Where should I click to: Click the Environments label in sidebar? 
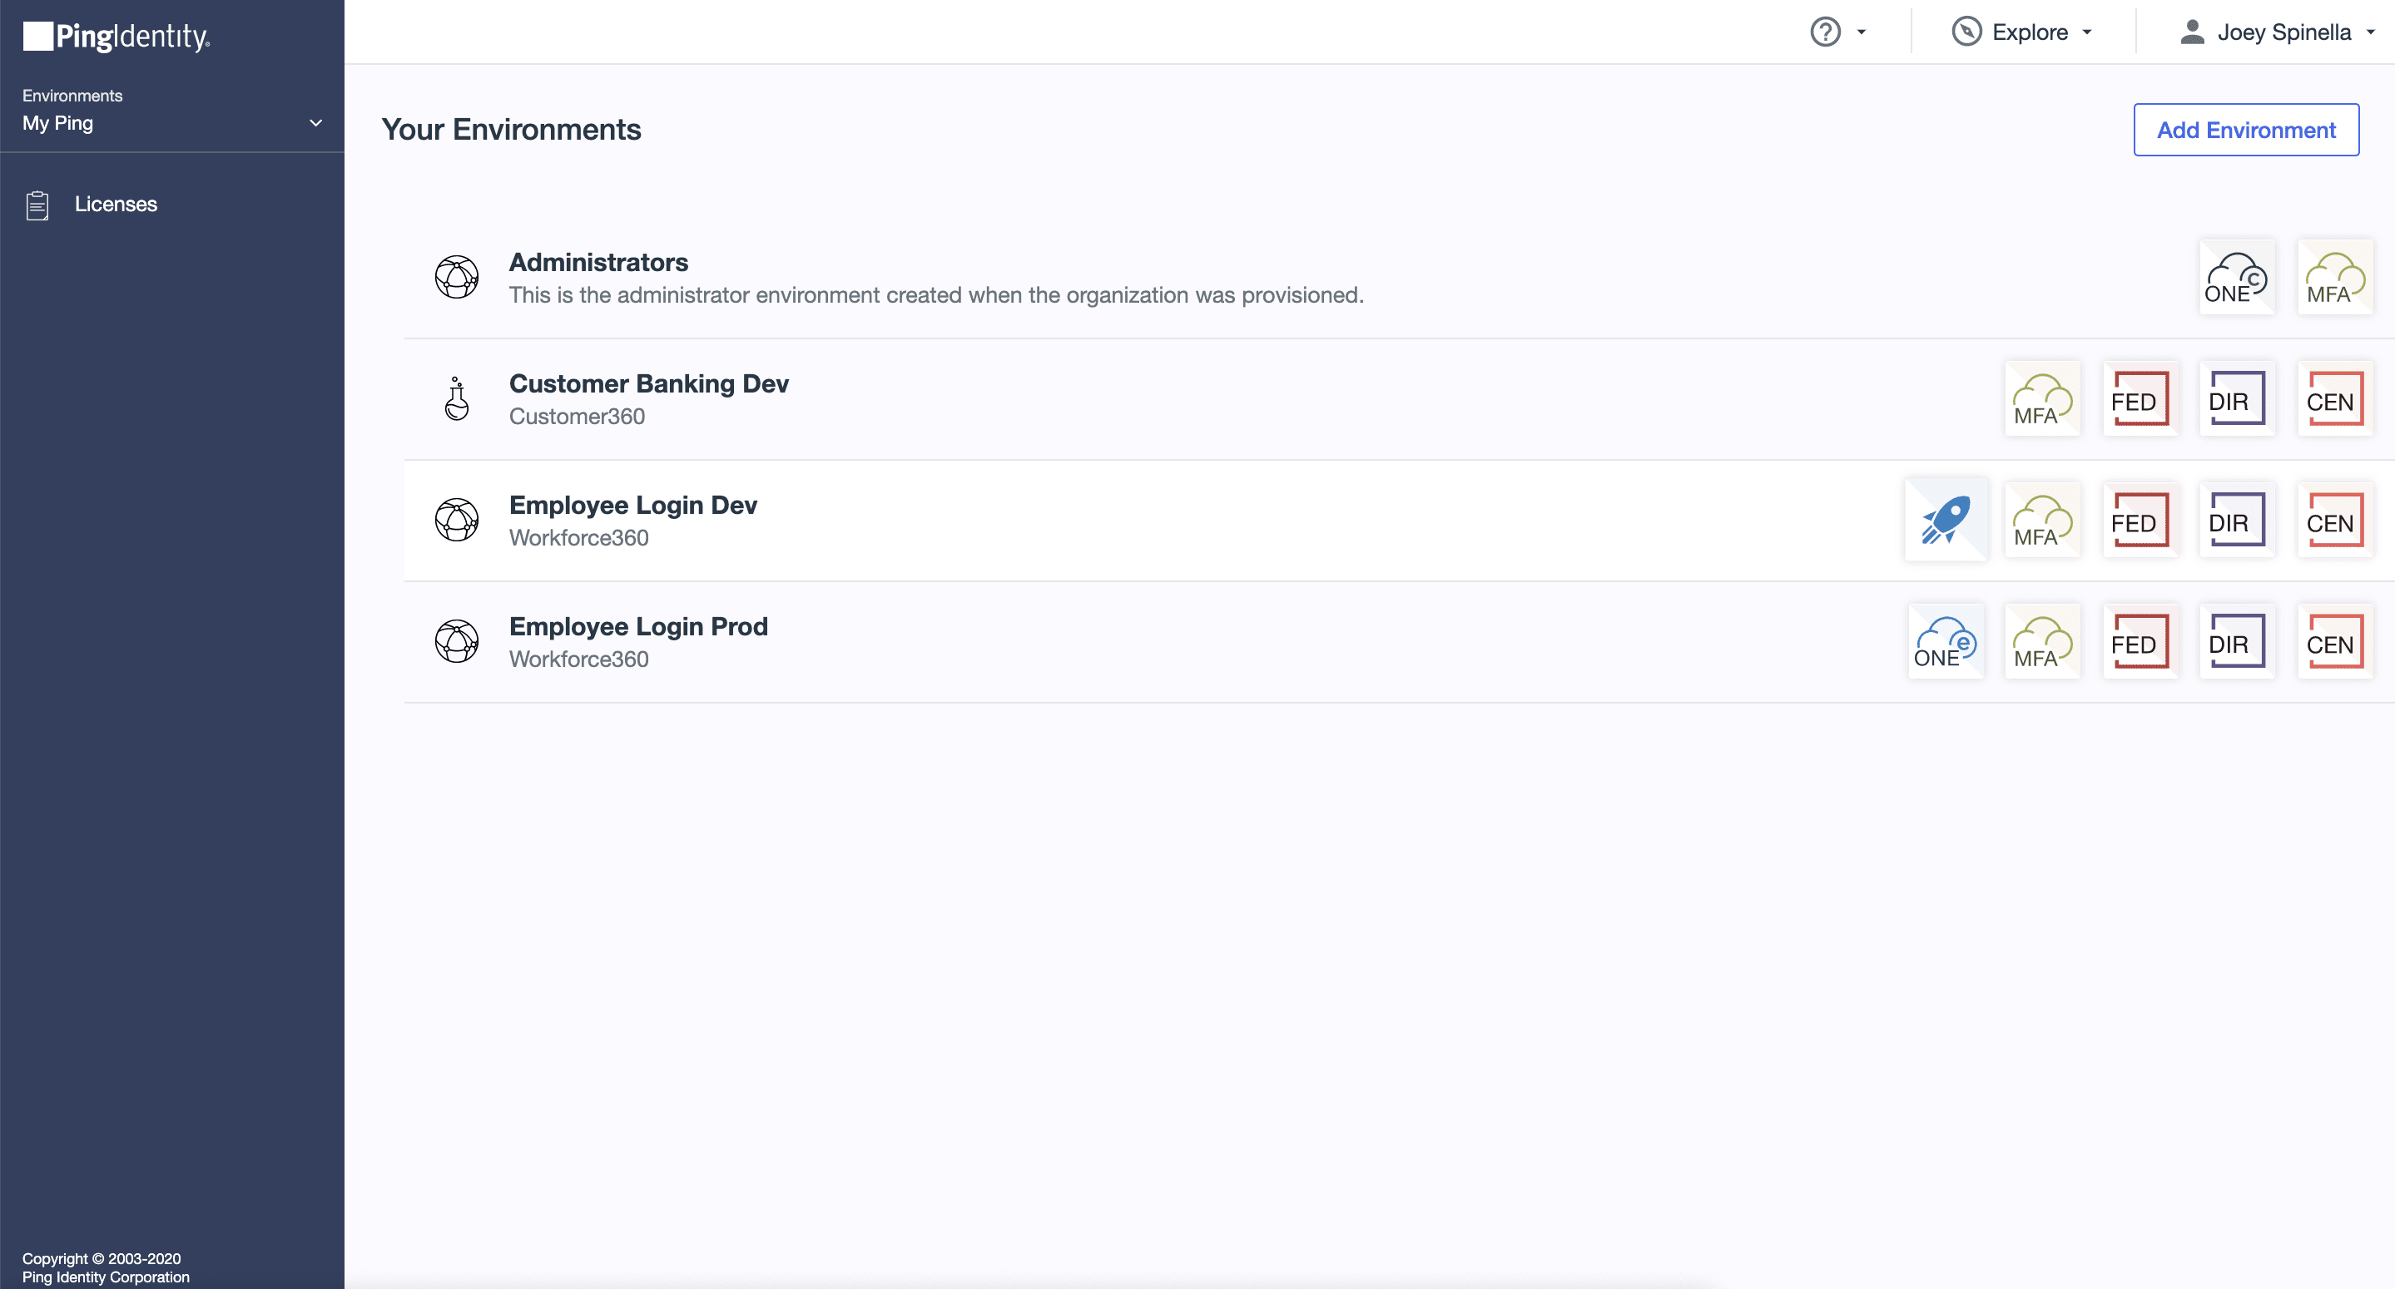point(72,96)
